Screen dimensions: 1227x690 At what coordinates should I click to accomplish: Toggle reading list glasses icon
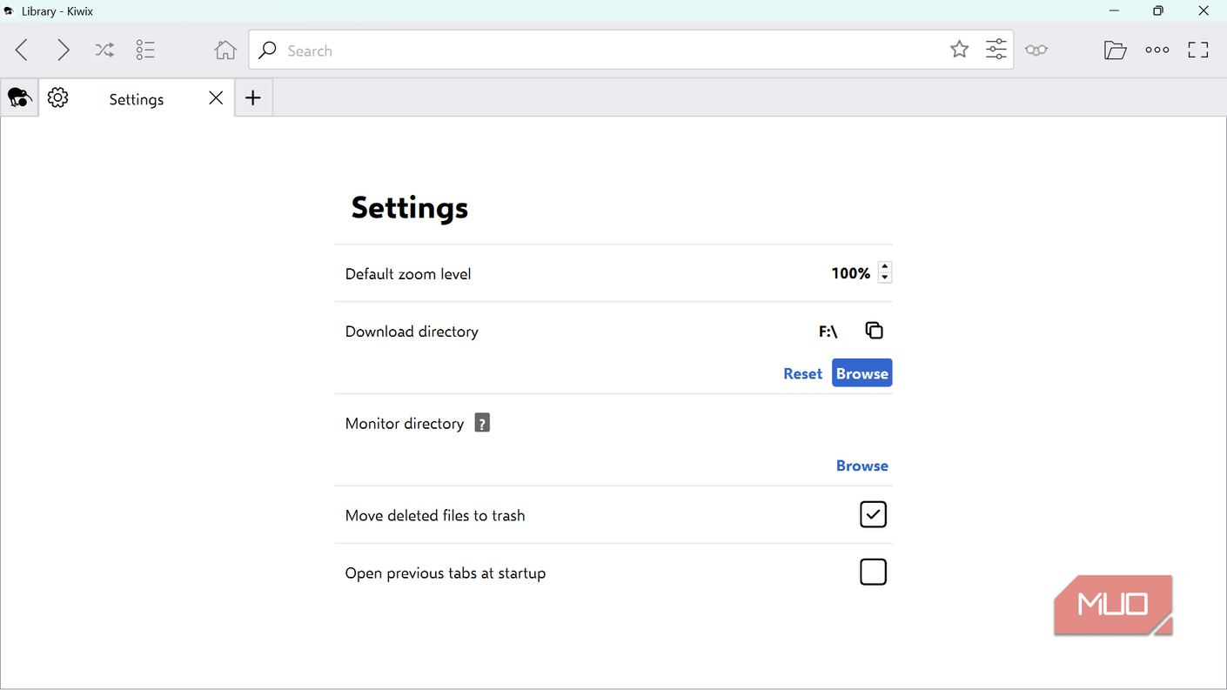coord(1036,50)
